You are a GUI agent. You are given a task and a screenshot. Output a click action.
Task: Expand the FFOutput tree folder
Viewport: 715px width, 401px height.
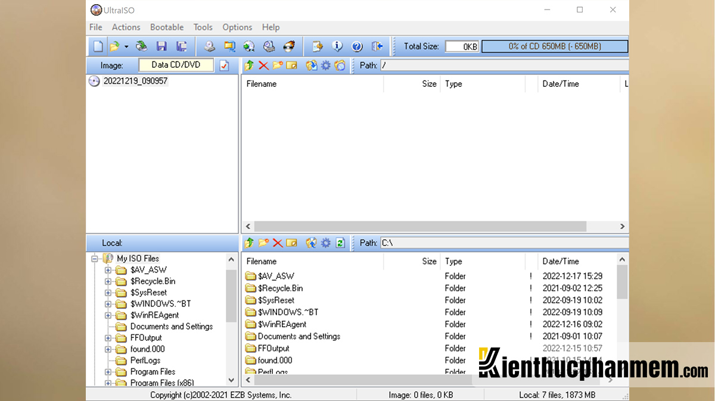tap(108, 338)
